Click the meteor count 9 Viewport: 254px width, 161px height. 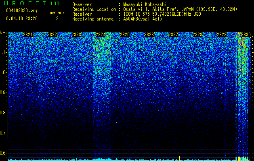(57, 19)
